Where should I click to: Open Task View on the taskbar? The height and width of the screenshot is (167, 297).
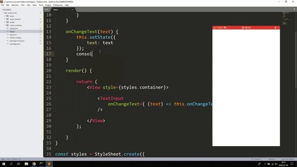click(19, 164)
